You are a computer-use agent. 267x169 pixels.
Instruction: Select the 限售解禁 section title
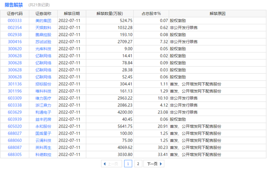14,5
